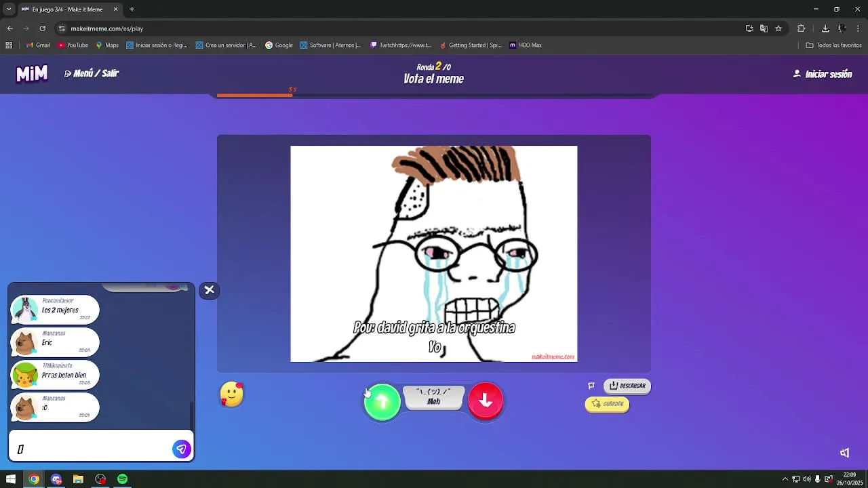Open 'Todos los favoritos' folder
This screenshot has width=868, height=488.
coord(833,45)
